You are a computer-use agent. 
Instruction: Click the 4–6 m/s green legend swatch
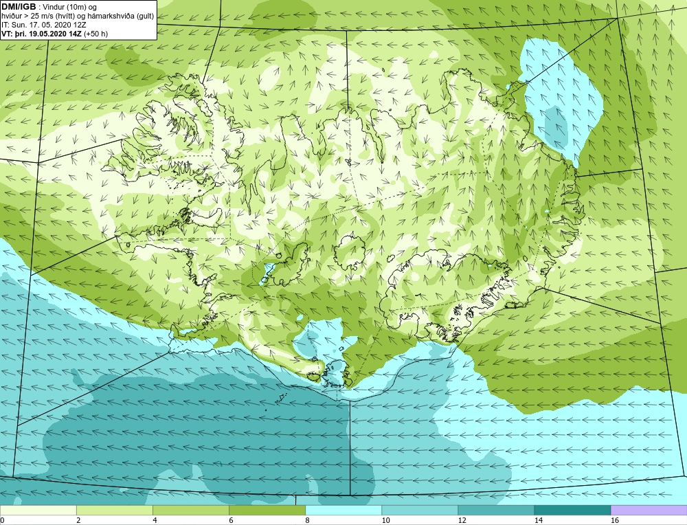(191, 510)
